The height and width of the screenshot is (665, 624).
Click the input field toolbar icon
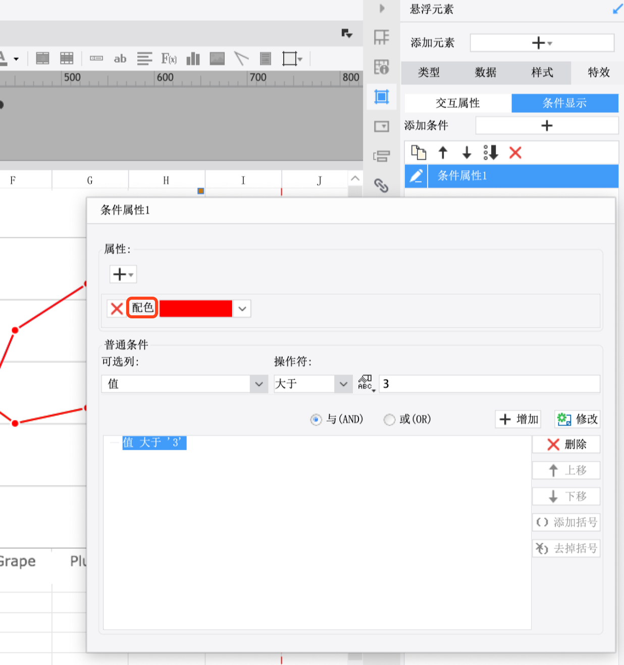point(96,59)
